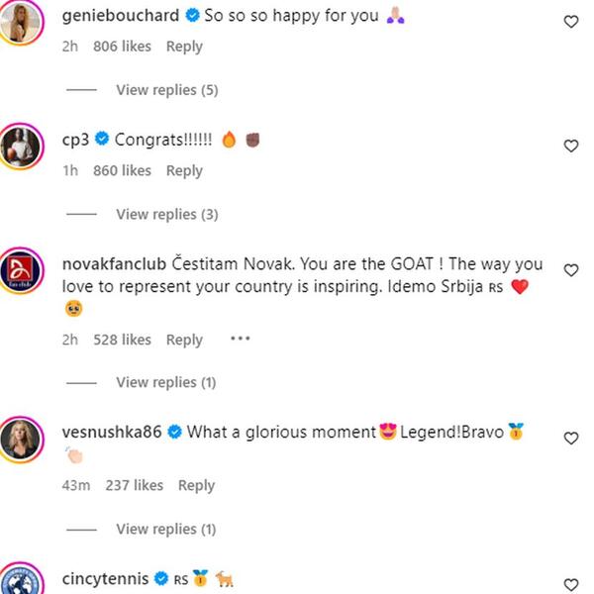Open vesnushka86's profile avatar
The image size is (594, 594).
tap(25, 437)
